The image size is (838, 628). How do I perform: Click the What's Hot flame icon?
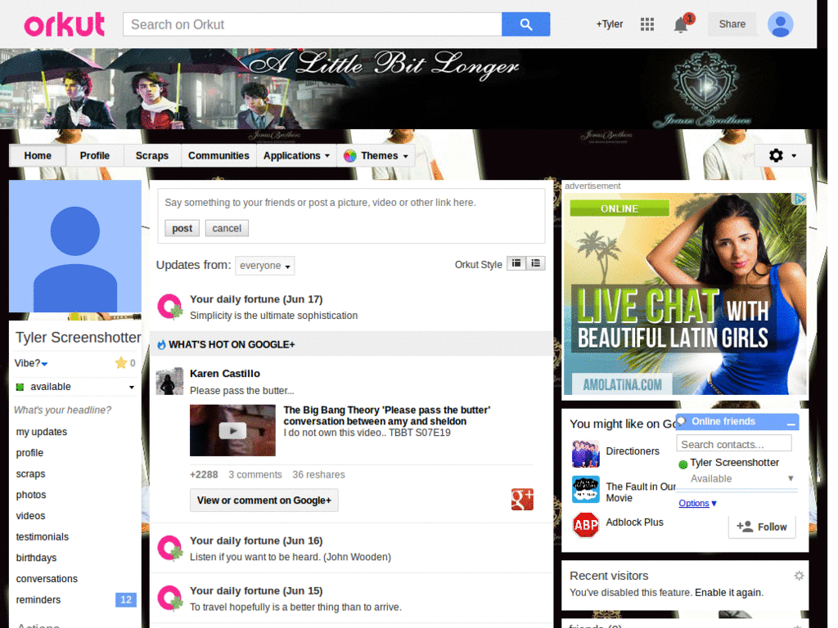point(161,344)
